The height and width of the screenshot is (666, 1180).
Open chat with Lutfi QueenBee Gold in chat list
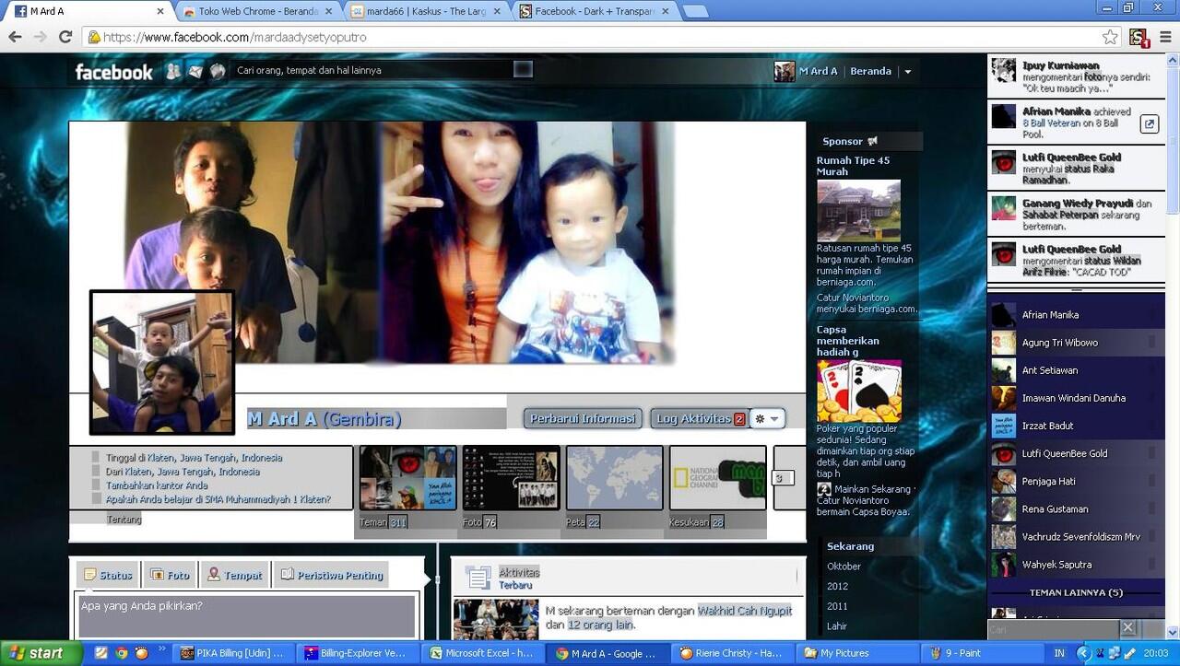click(1075, 453)
